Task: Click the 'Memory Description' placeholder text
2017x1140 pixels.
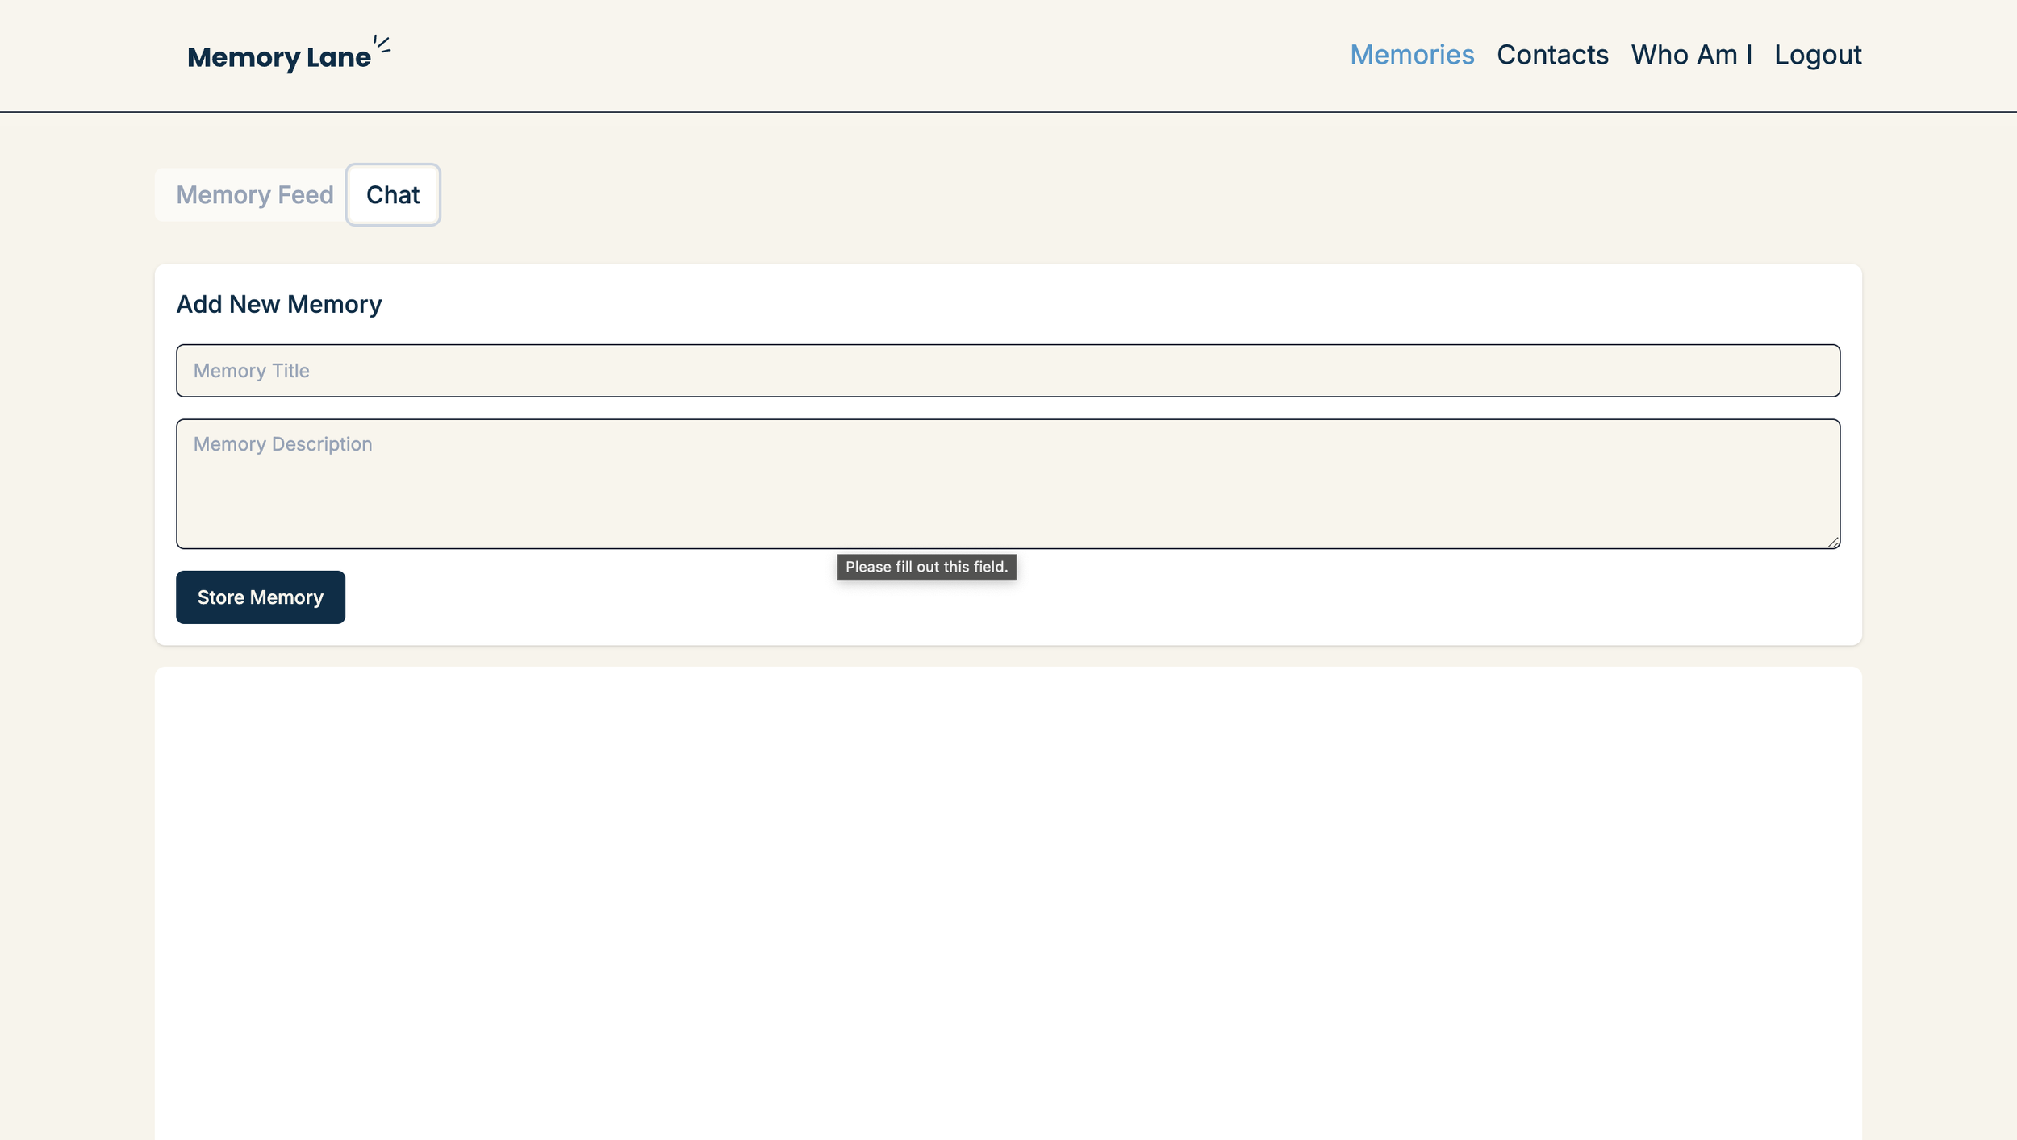Action: (x=282, y=444)
